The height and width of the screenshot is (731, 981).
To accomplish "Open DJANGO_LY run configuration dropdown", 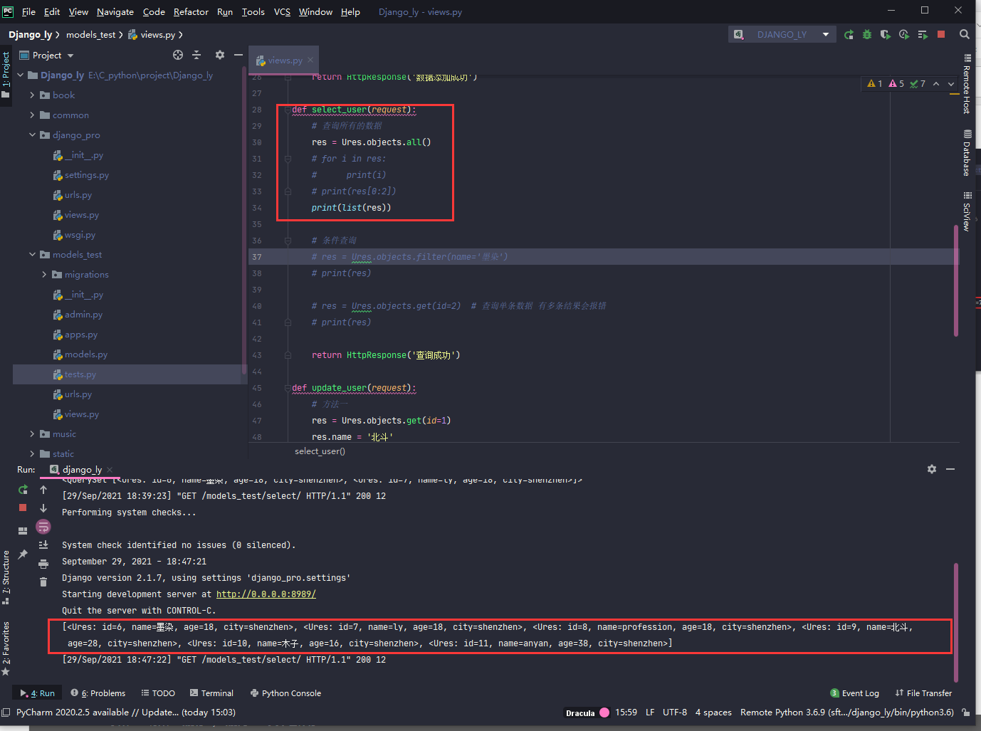I will pos(782,34).
